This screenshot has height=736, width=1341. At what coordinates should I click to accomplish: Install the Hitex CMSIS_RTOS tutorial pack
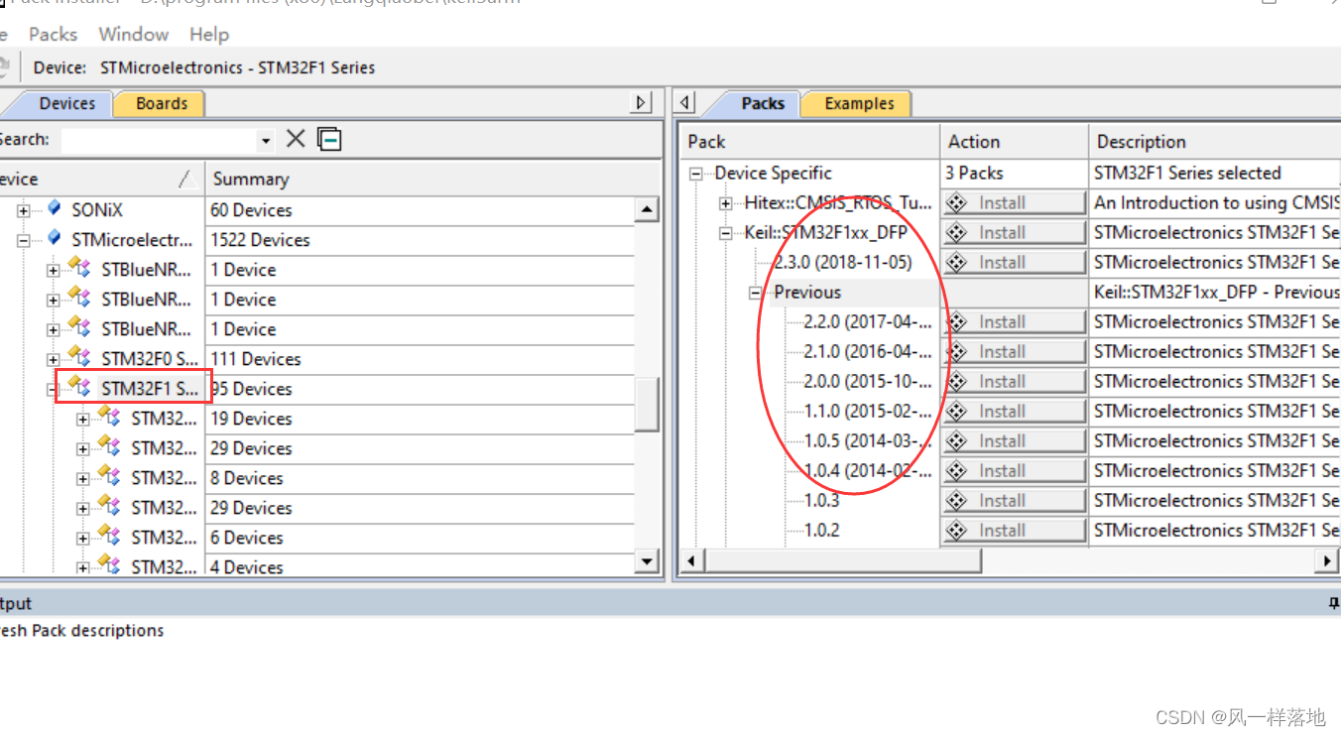click(x=1014, y=202)
